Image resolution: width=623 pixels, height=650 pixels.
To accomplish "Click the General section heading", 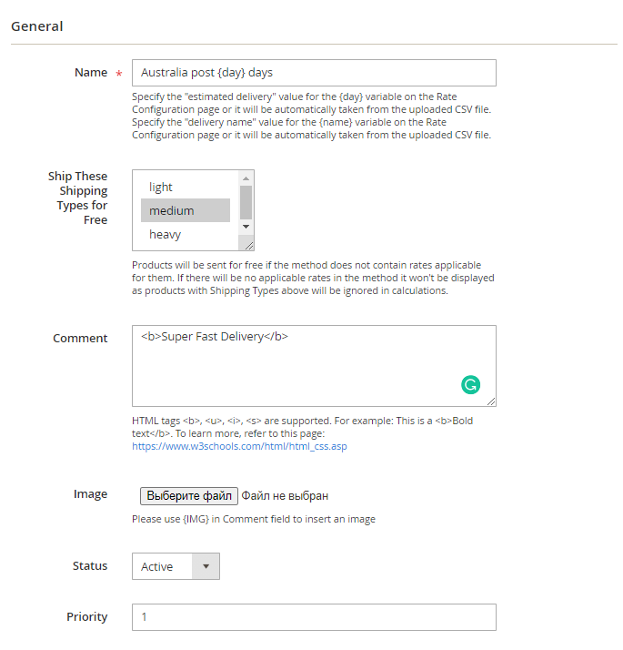I will (37, 25).
